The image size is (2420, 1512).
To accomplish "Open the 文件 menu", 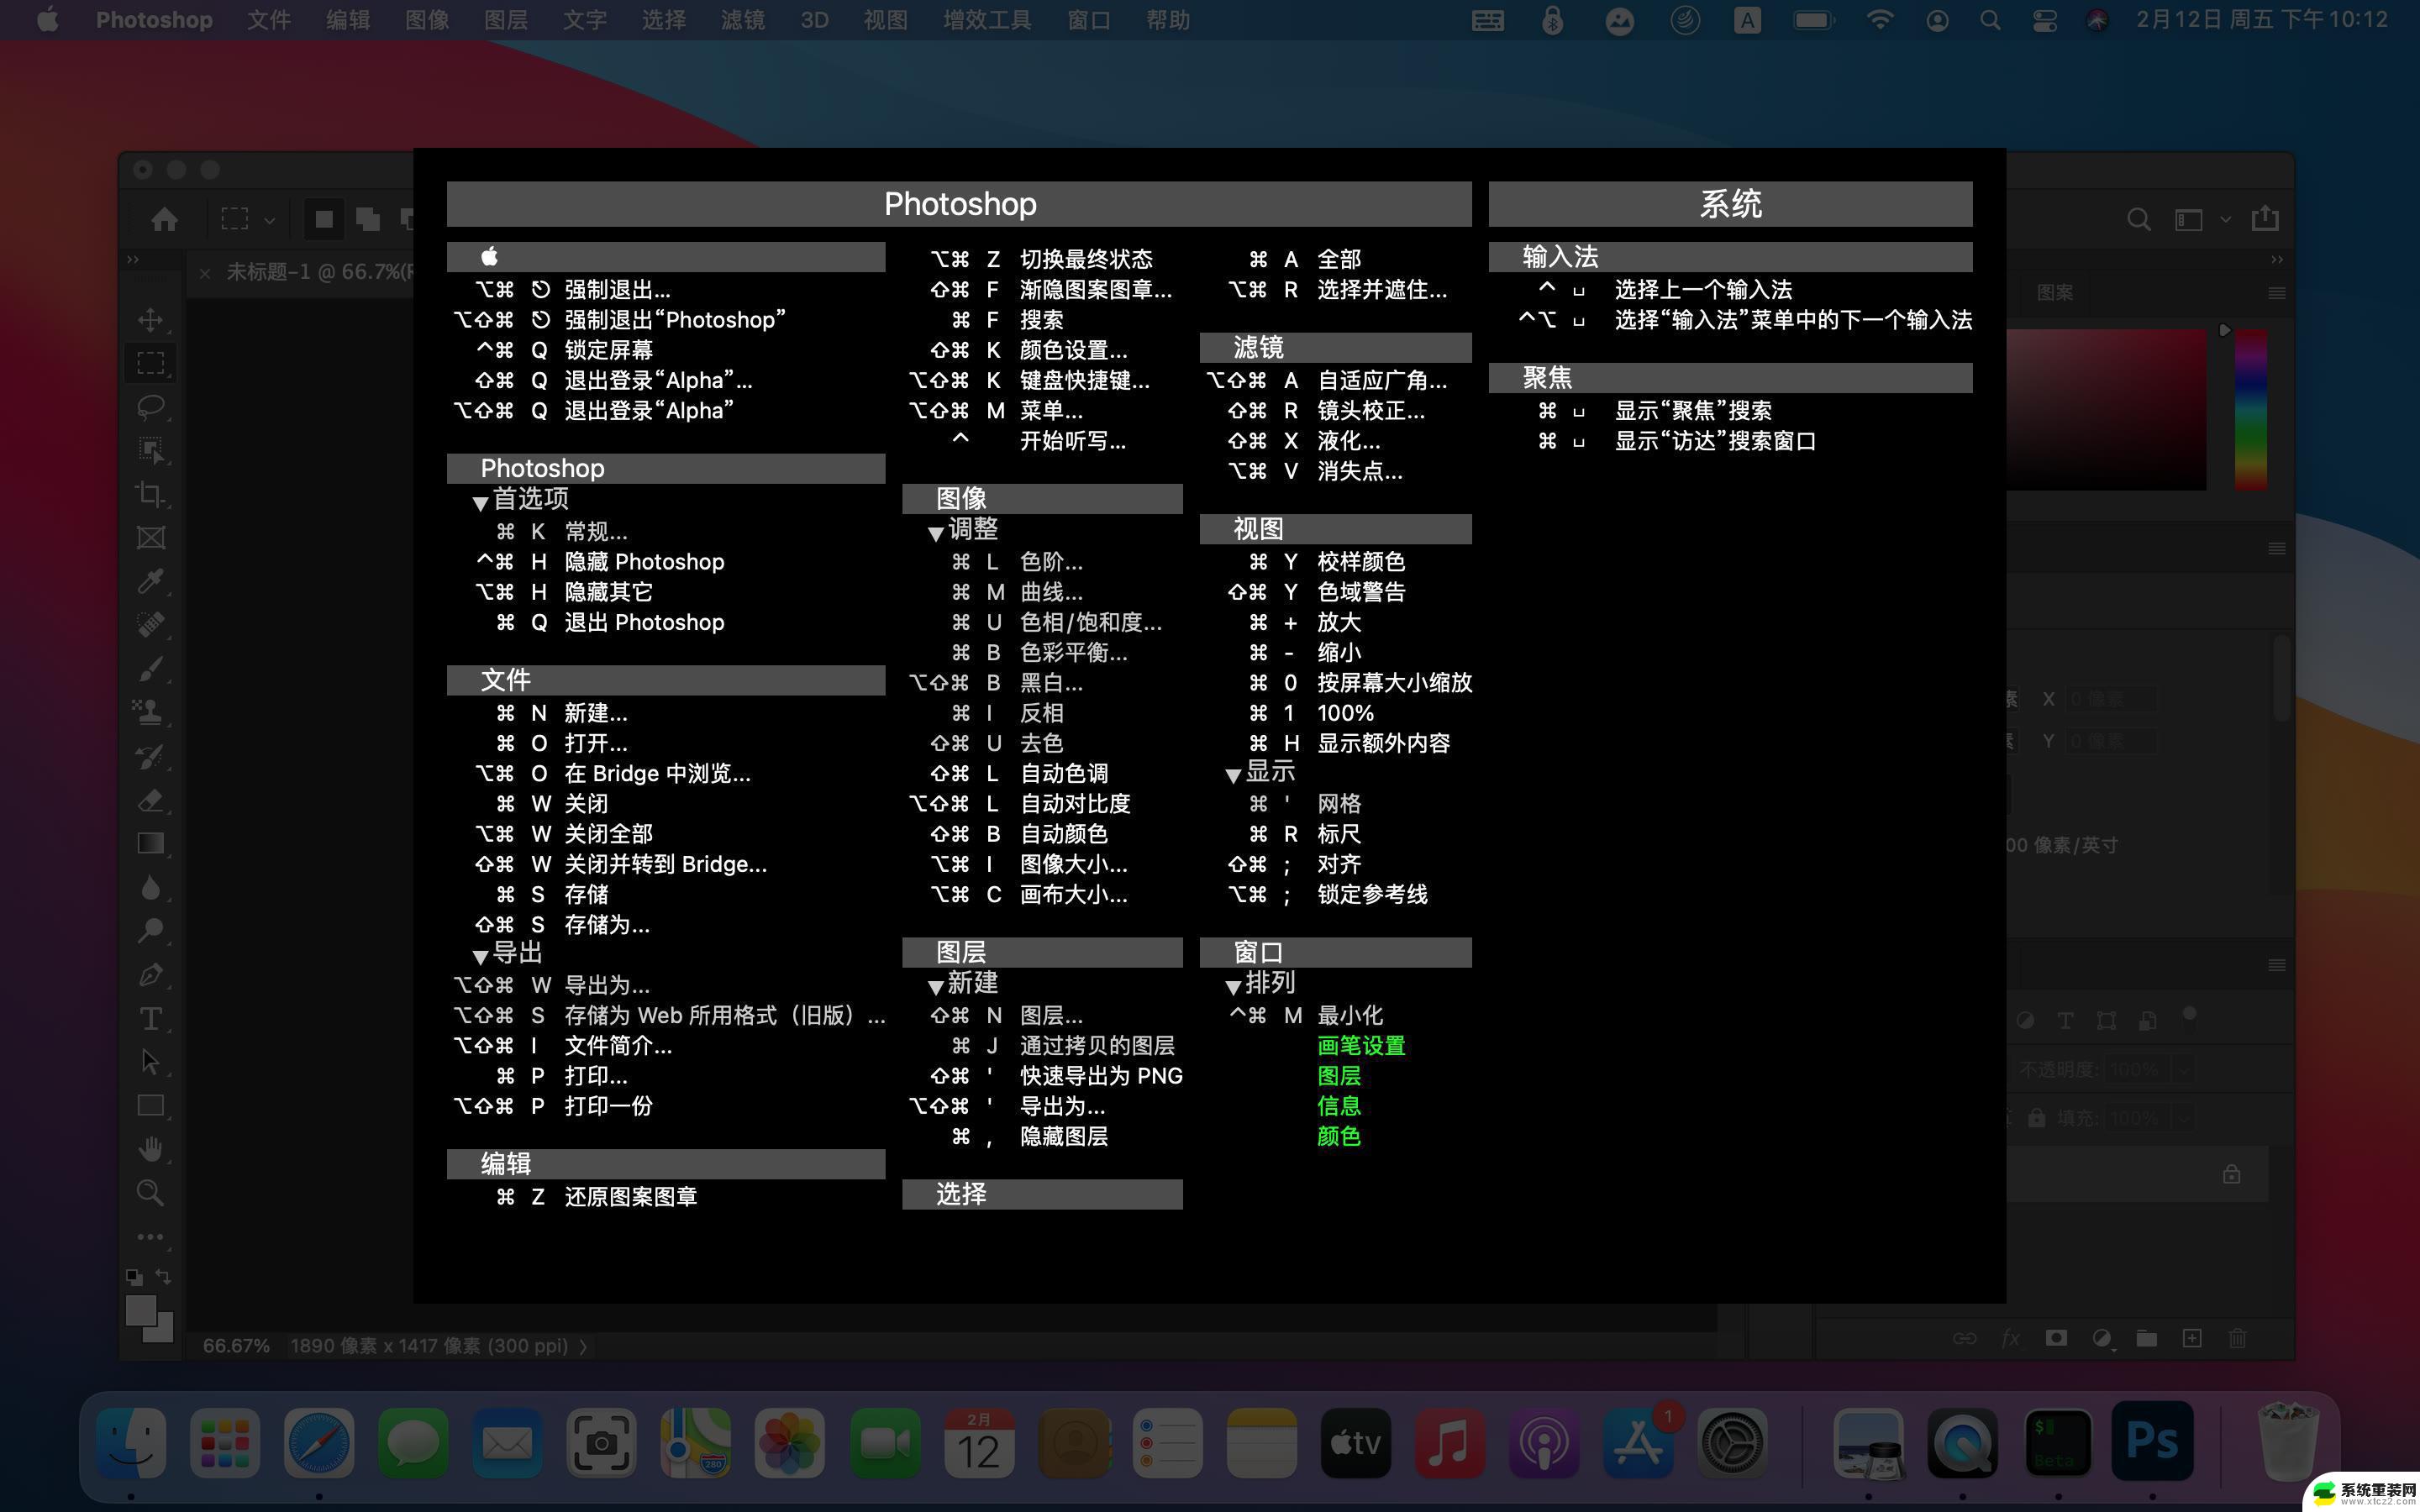I will click(268, 20).
